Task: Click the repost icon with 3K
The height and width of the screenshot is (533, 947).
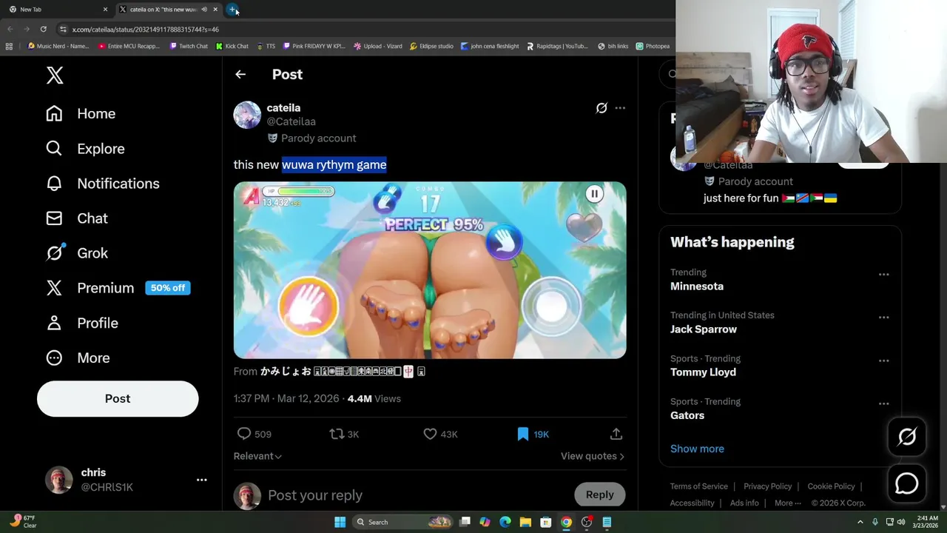Action: coord(344,434)
